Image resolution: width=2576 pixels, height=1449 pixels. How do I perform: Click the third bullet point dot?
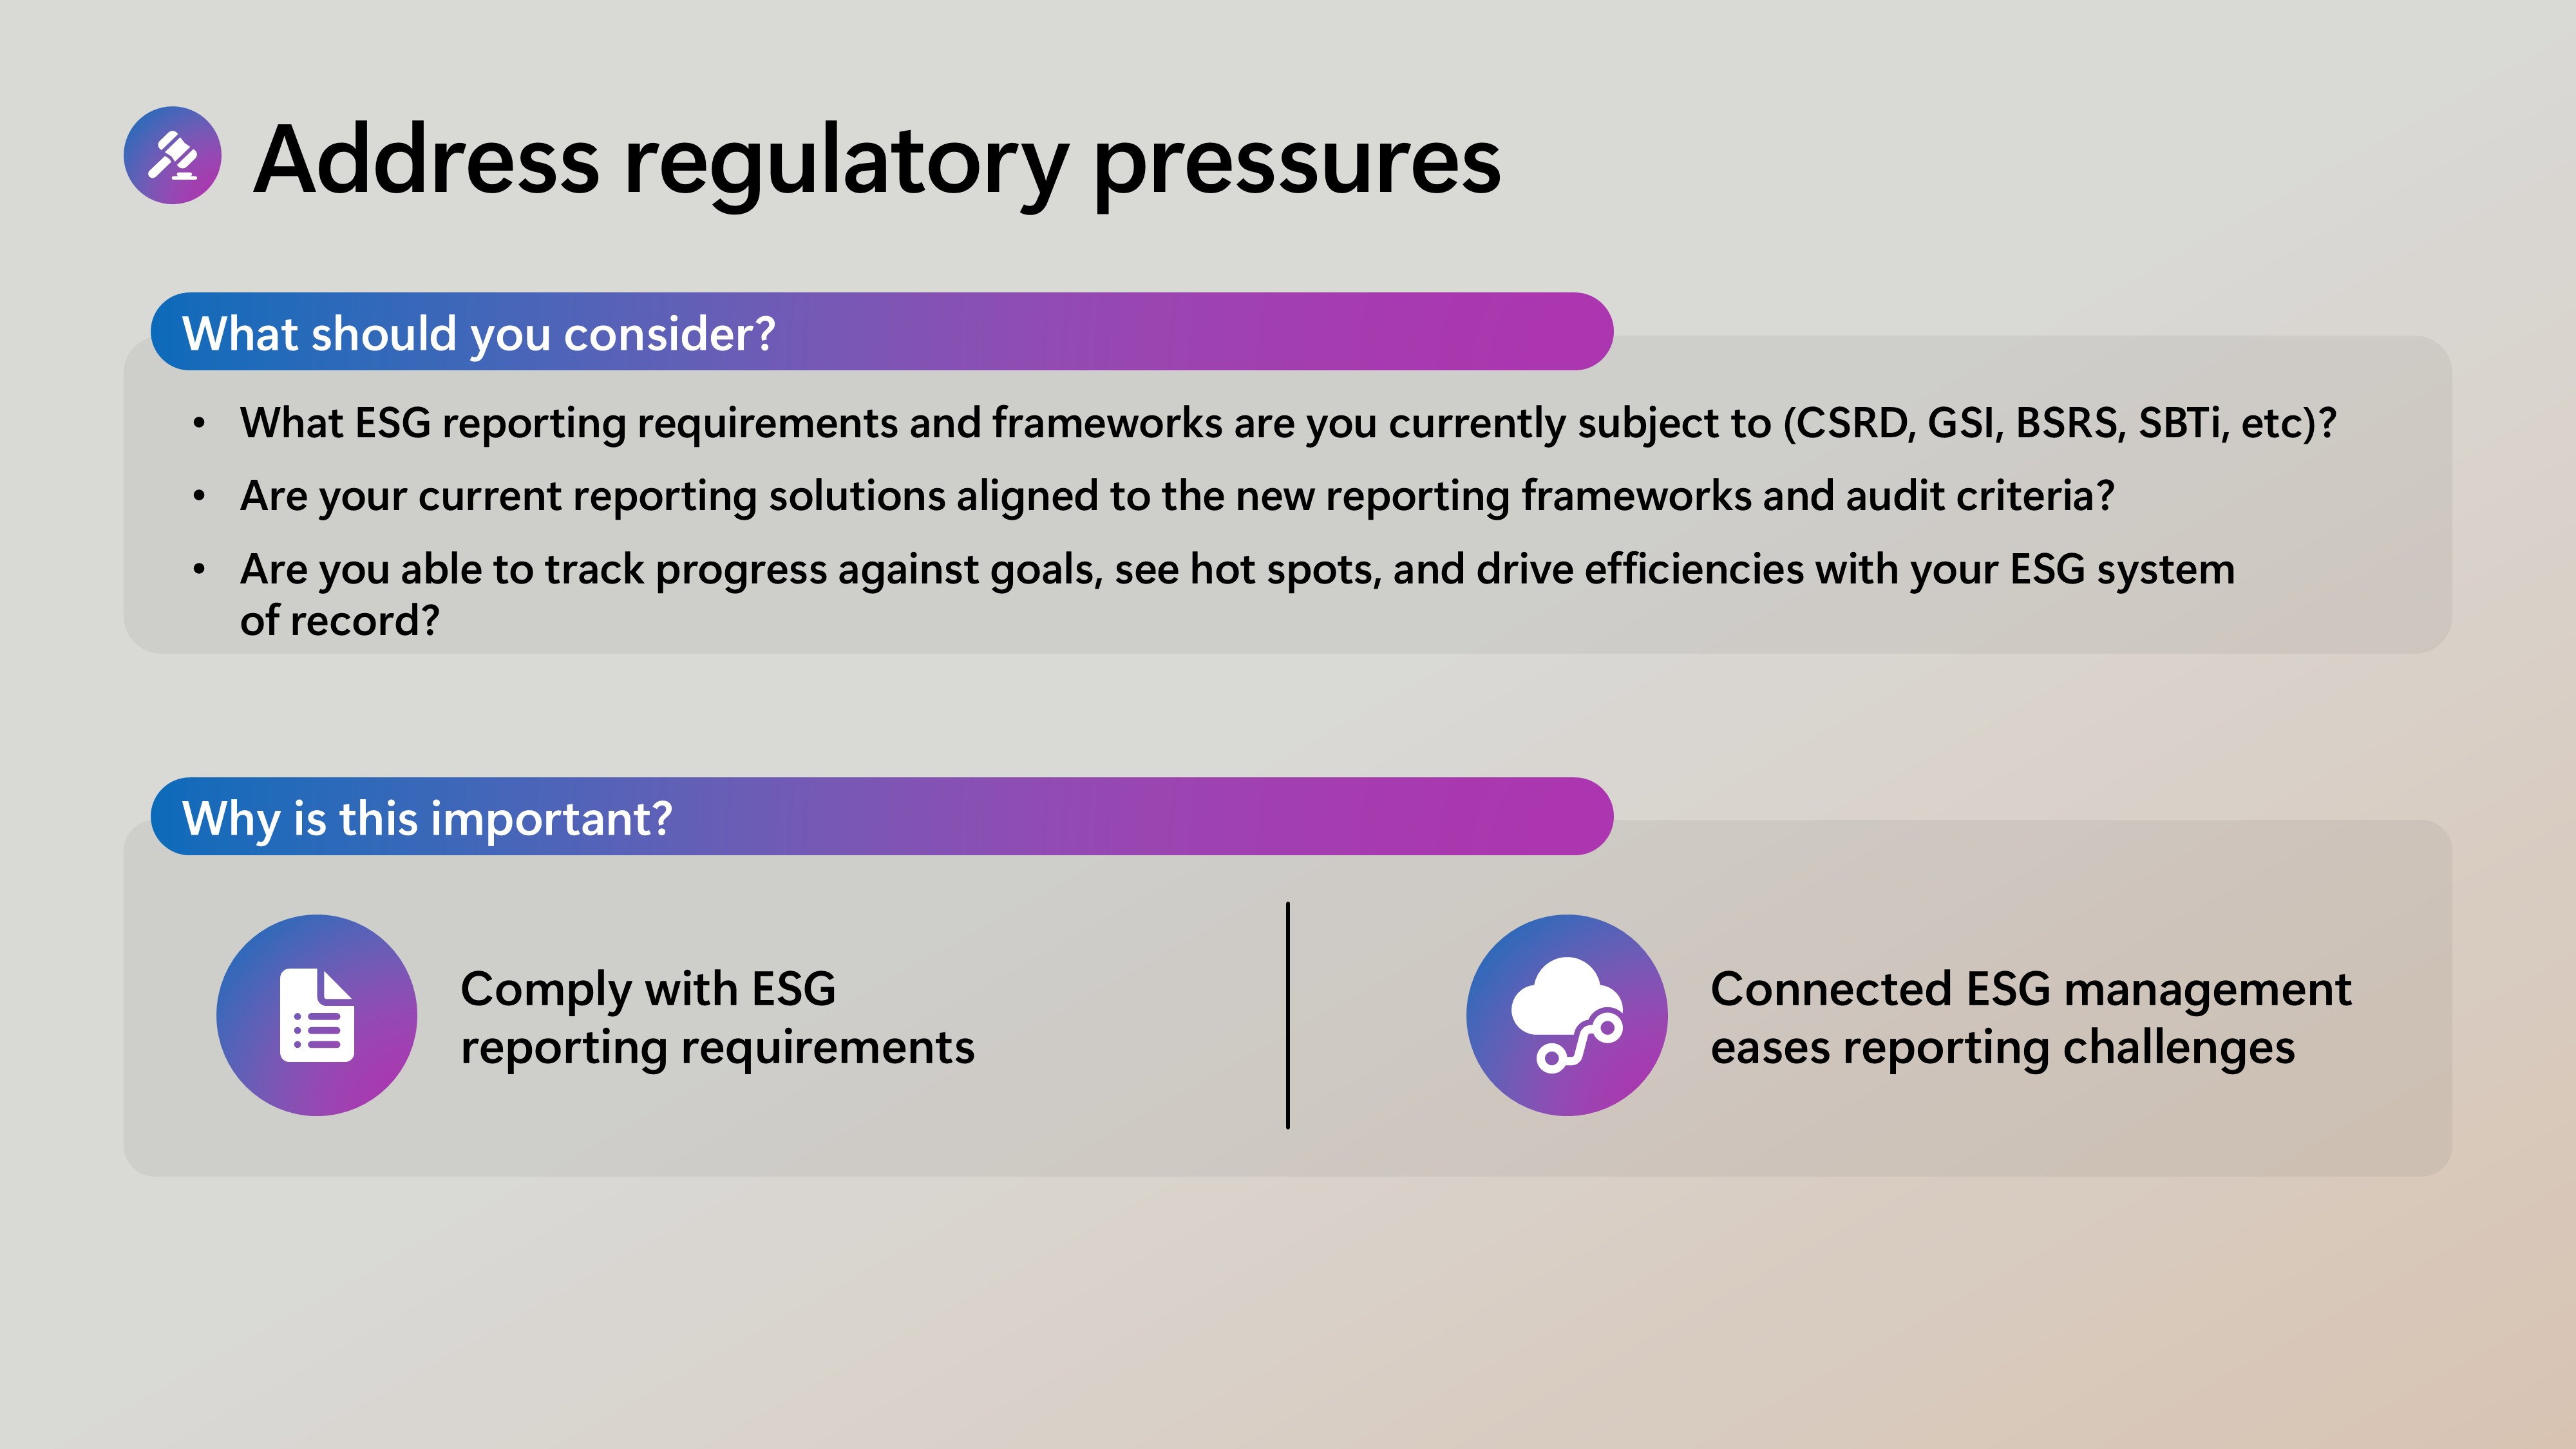pyautogui.click(x=200, y=570)
